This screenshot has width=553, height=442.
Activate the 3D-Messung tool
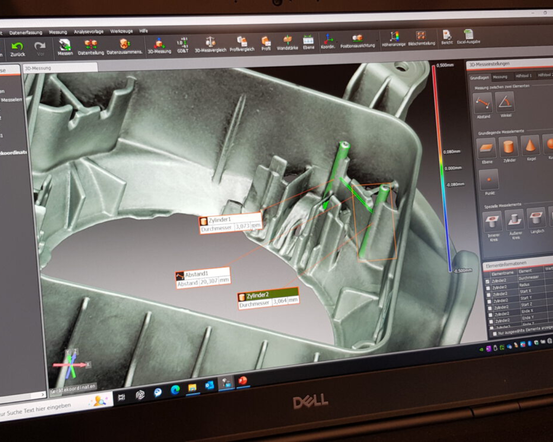point(159,46)
